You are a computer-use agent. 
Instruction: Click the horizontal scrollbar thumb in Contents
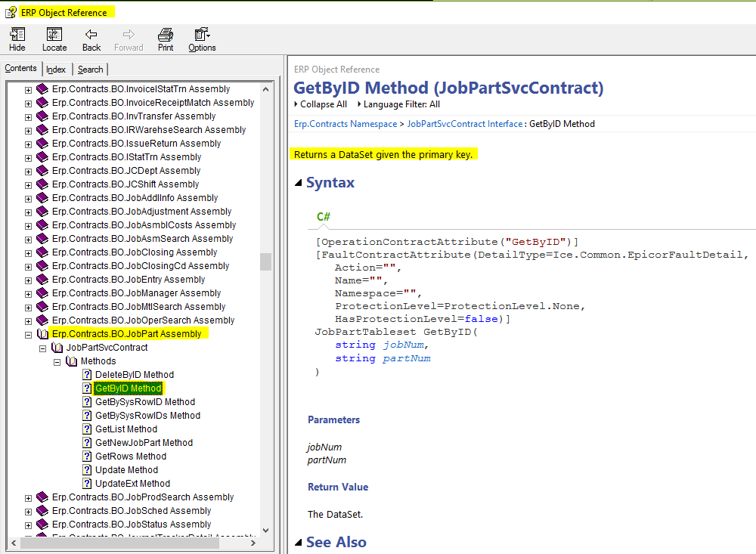click(119, 543)
